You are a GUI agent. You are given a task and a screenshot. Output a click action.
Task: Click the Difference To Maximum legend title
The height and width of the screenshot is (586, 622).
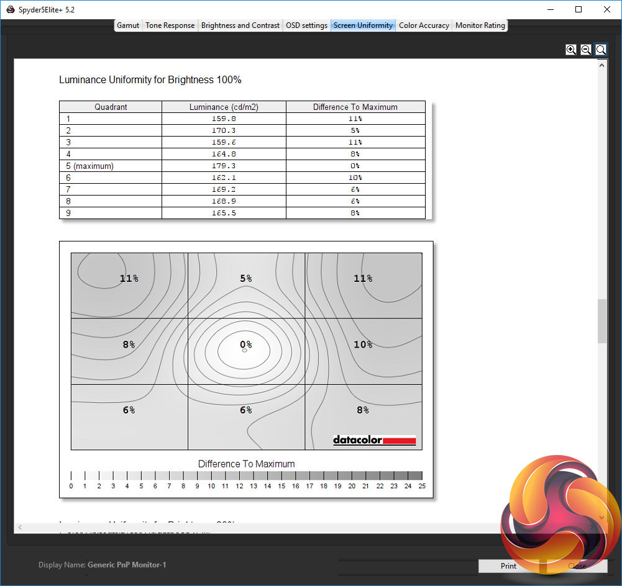tap(246, 464)
